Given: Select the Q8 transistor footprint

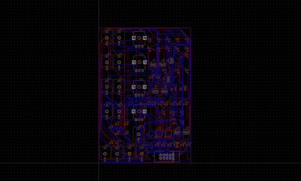Looking at the screenshot, I should pyautogui.click(x=165, y=91).
